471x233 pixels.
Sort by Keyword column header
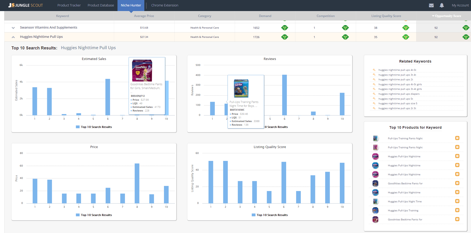pos(62,16)
